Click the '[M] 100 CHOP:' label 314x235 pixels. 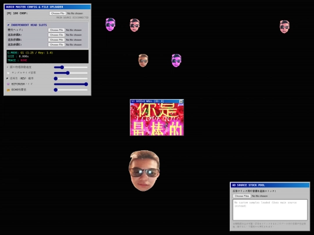[x=17, y=13]
